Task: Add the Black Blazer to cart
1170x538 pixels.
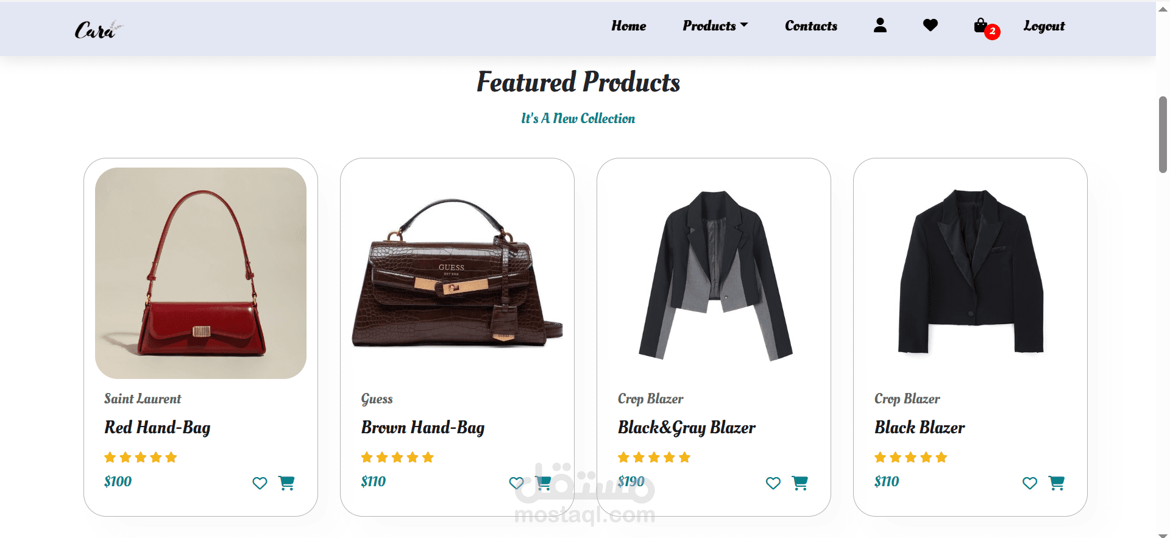Action: pos(1057,483)
